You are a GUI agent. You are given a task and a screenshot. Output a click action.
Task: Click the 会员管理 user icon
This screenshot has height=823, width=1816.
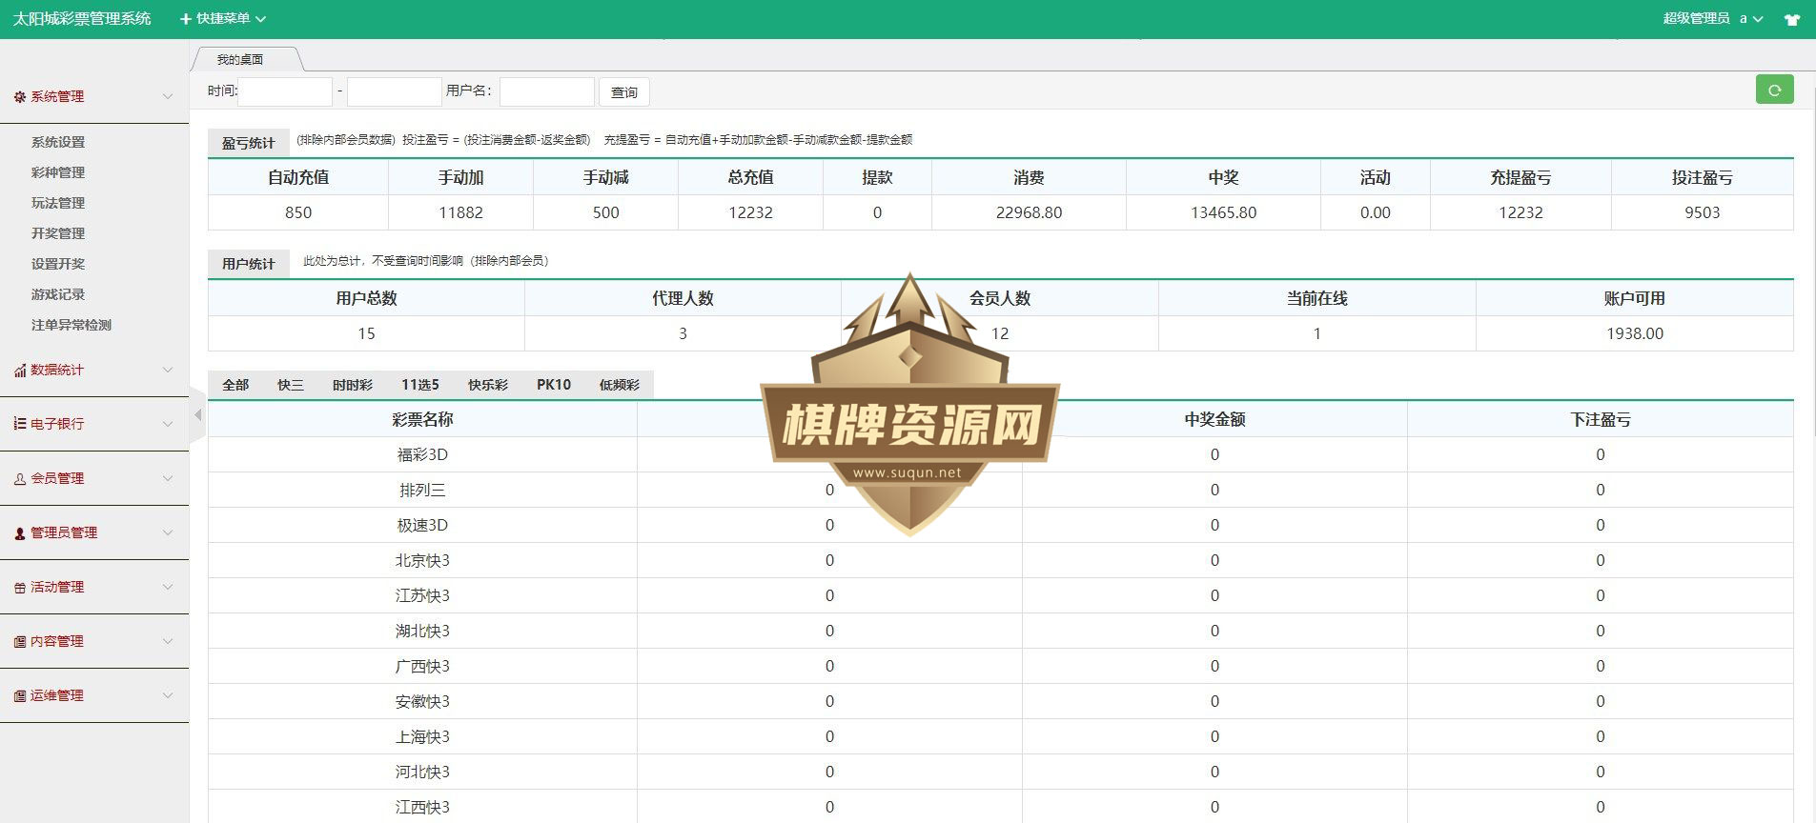click(x=20, y=479)
